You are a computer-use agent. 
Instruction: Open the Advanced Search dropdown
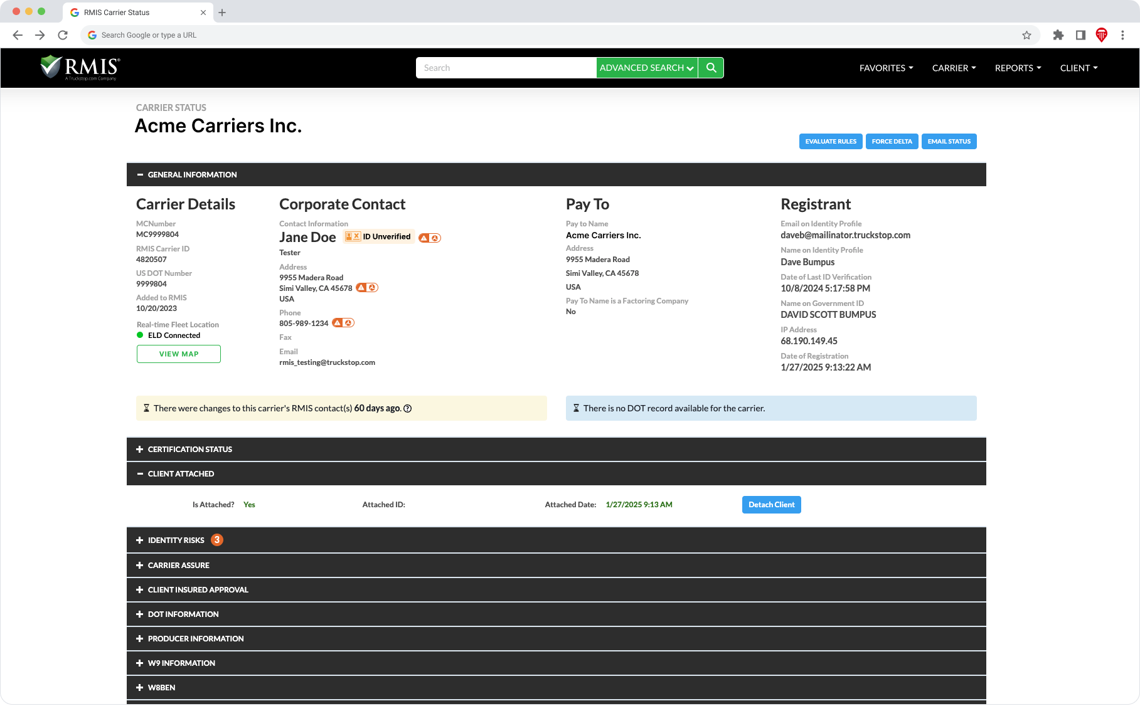pyautogui.click(x=646, y=68)
